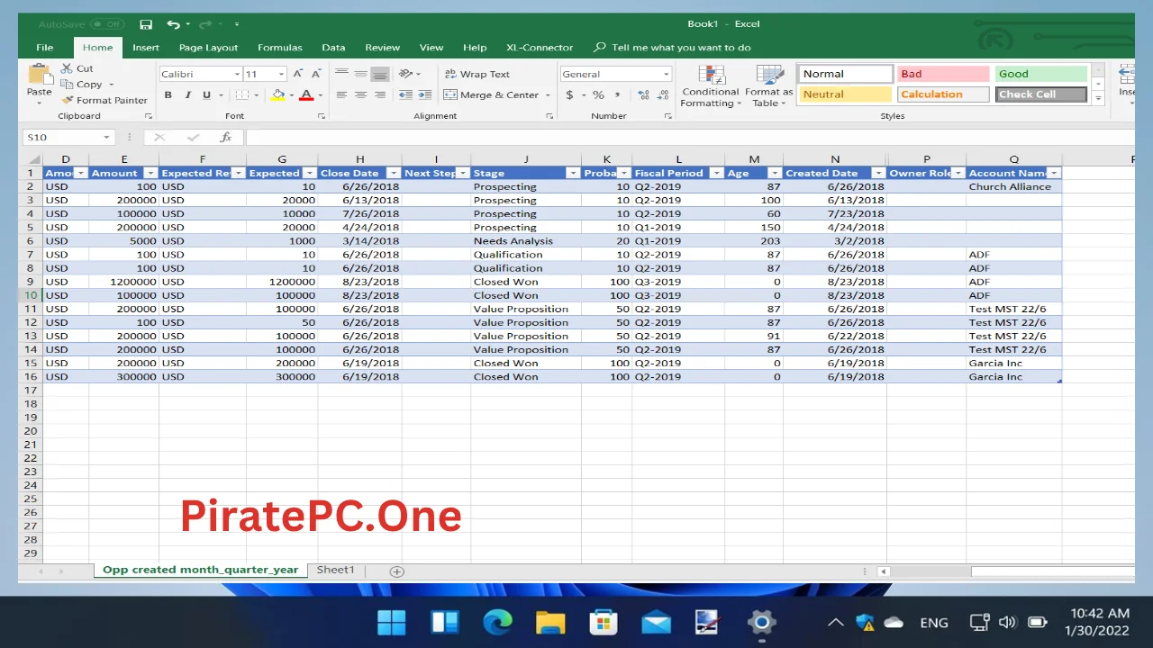The height and width of the screenshot is (648, 1153).
Task: Open the Stage column filter dropdown
Action: (573, 173)
